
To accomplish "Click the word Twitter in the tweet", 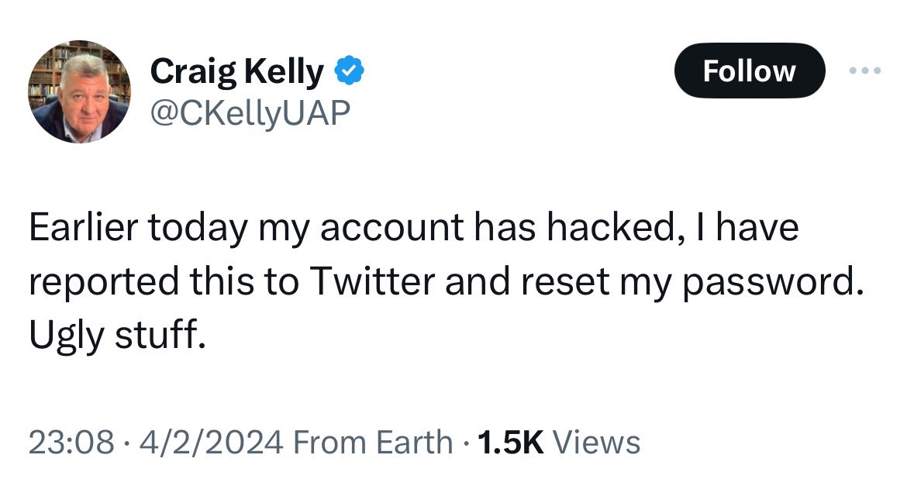I will [x=372, y=283].
